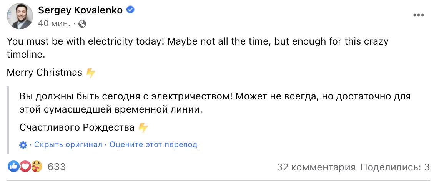439x182 pixels.
Task: Click the blue Like reaction icon
Action: pyautogui.click(x=13, y=167)
